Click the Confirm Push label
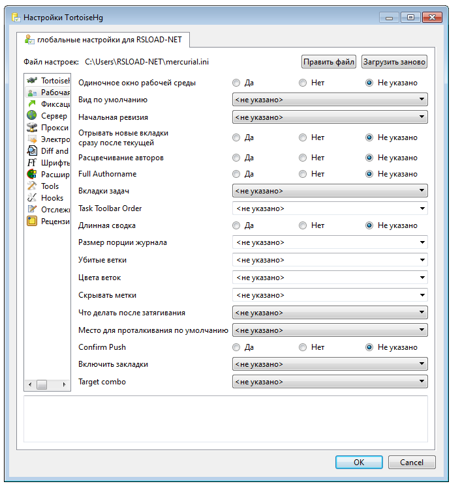Screen dimensions: 460x486 click(102, 347)
